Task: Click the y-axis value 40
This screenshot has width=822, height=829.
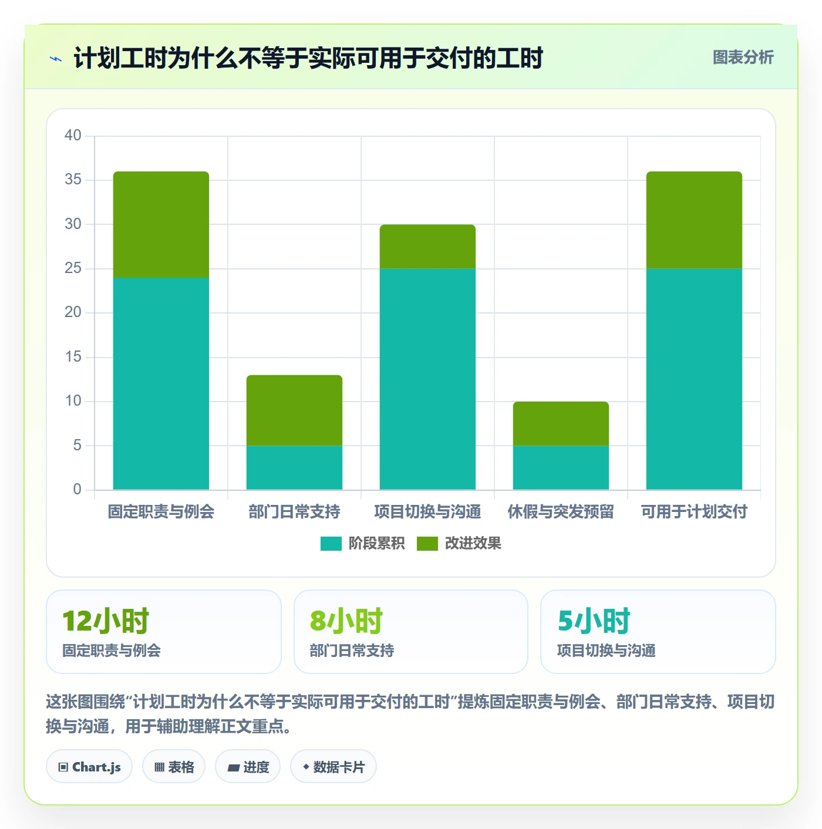Action: pyautogui.click(x=73, y=136)
